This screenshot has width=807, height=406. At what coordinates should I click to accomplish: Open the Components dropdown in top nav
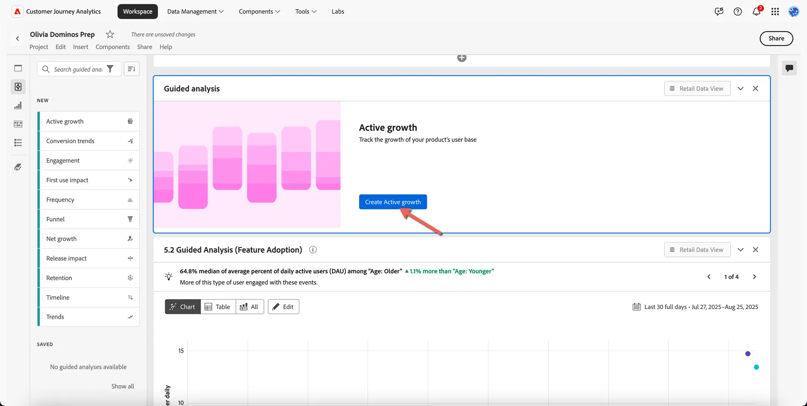tap(259, 12)
